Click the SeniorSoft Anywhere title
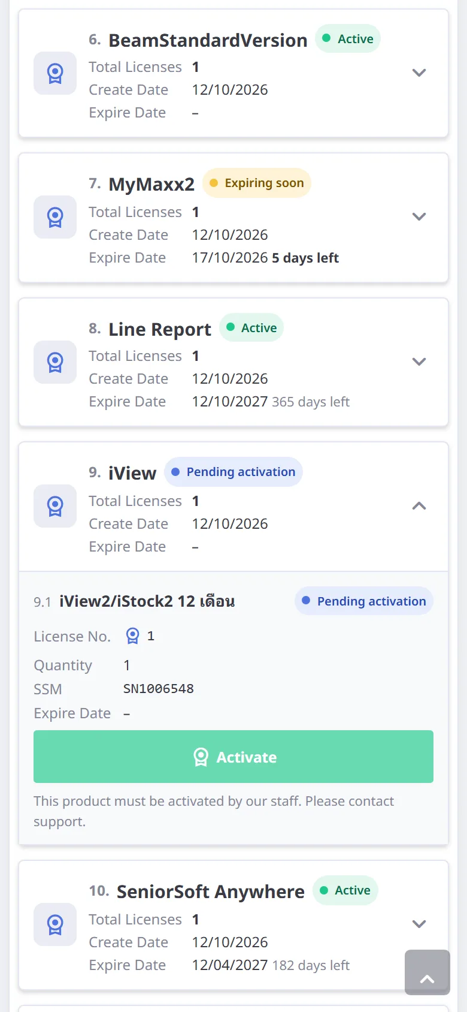The height and width of the screenshot is (1012, 467). click(x=211, y=891)
